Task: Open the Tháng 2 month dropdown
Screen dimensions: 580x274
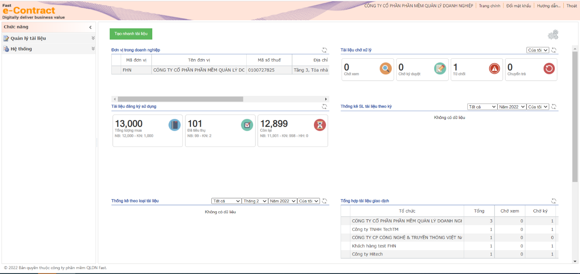Action: pyautogui.click(x=255, y=201)
